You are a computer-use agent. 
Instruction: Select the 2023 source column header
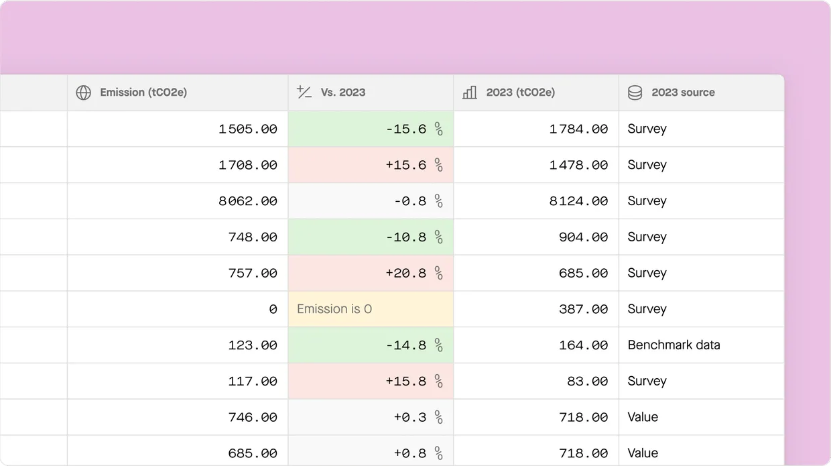pos(683,93)
